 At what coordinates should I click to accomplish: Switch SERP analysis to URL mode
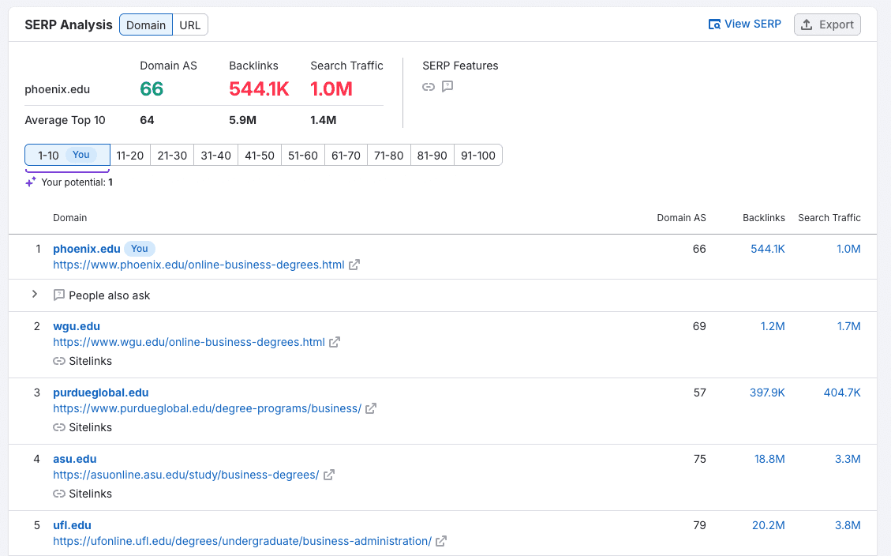point(189,24)
